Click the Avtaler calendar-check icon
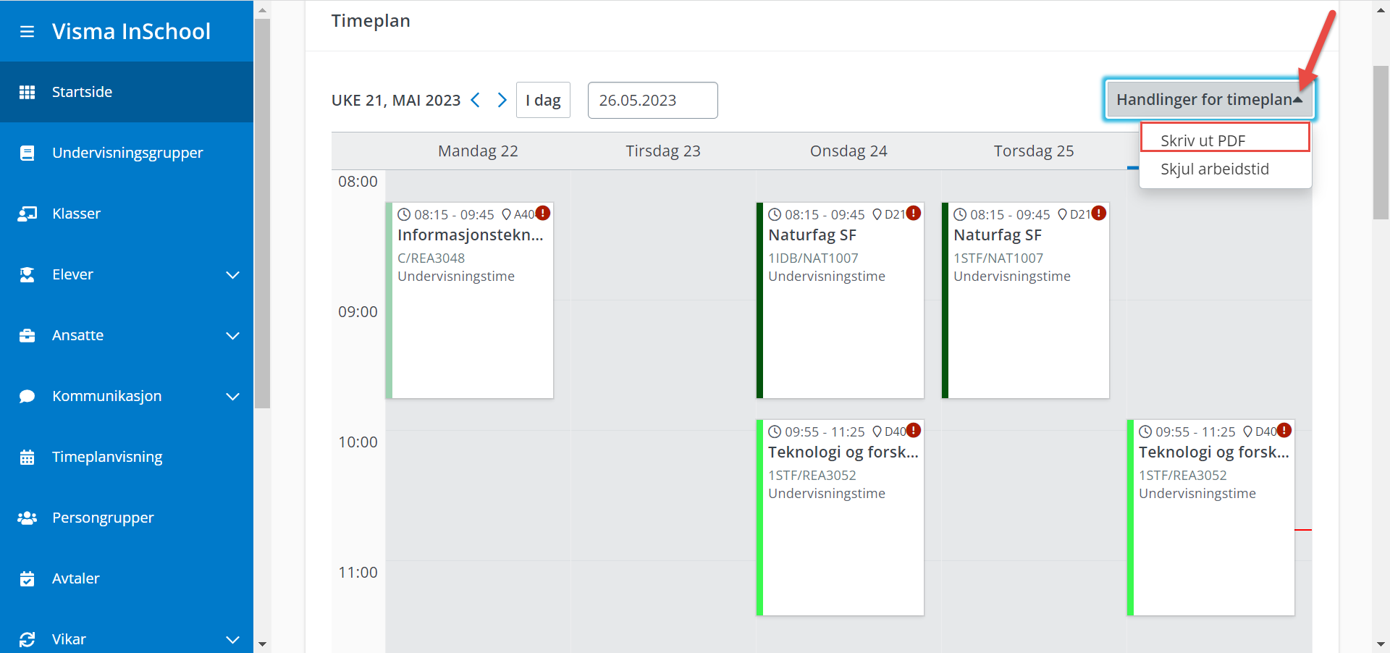 click(x=27, y=578)
